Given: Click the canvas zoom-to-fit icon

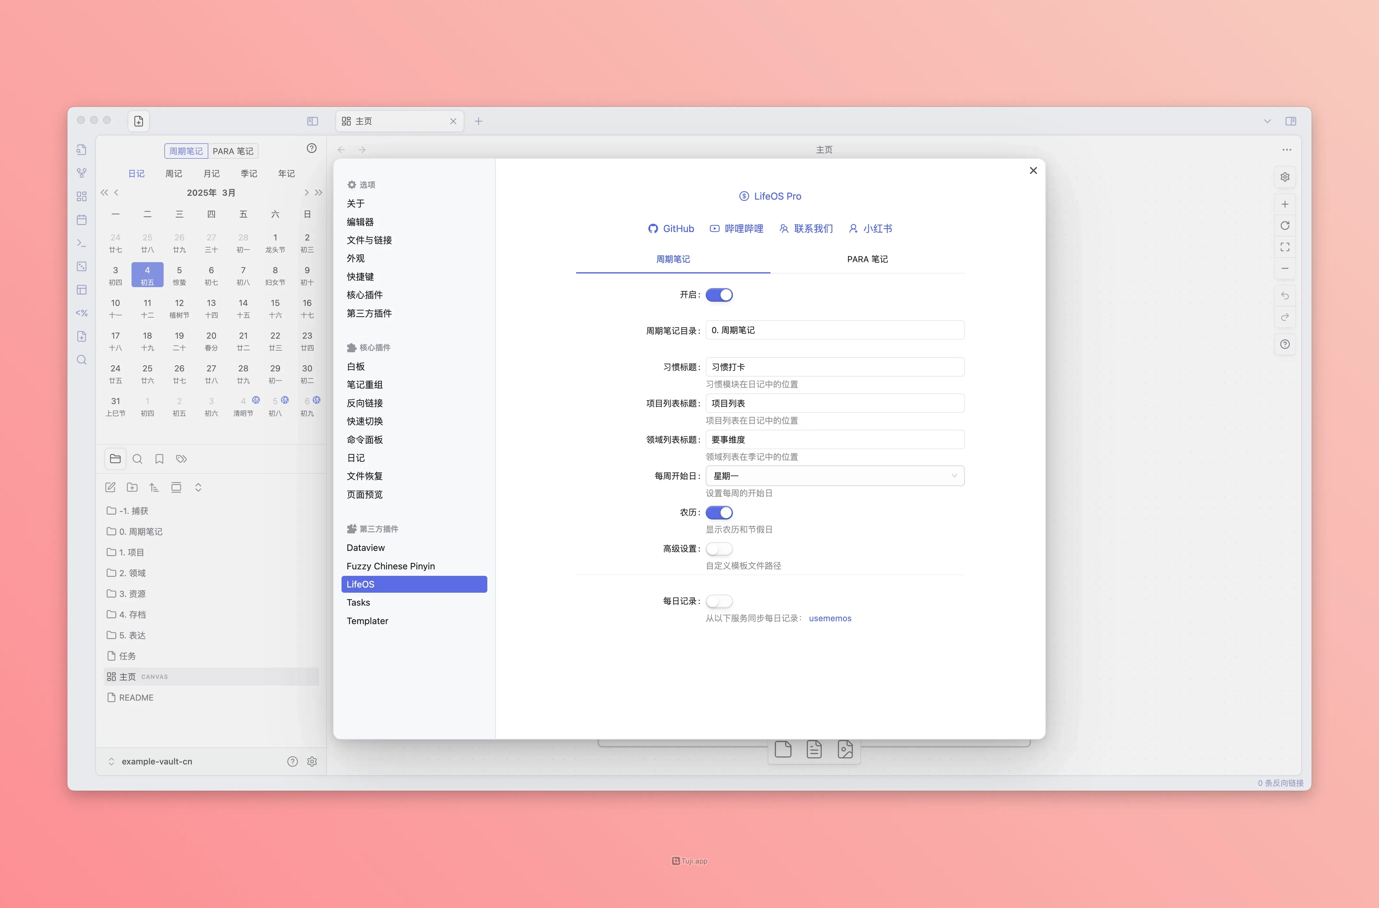Looking at the screenshot, I should (1285, 247).
